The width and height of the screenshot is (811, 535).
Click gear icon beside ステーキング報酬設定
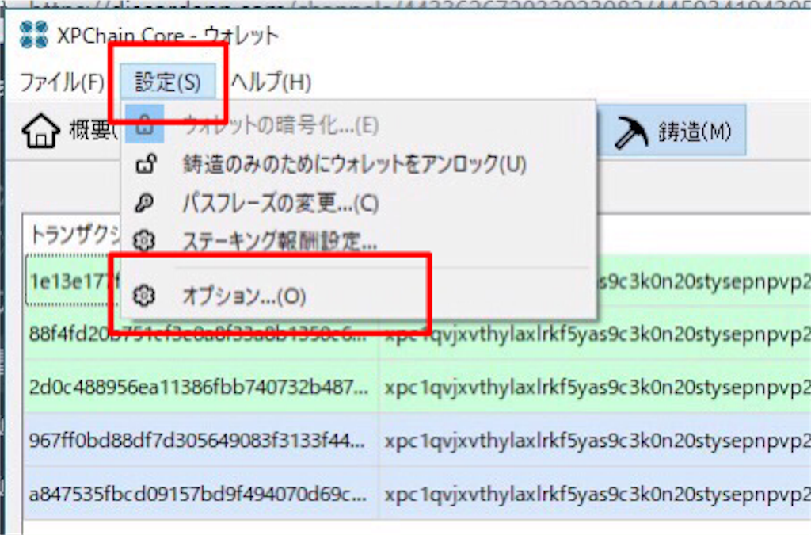144,241
